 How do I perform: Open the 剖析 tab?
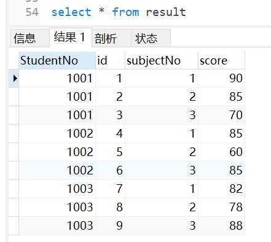point(111,38)
